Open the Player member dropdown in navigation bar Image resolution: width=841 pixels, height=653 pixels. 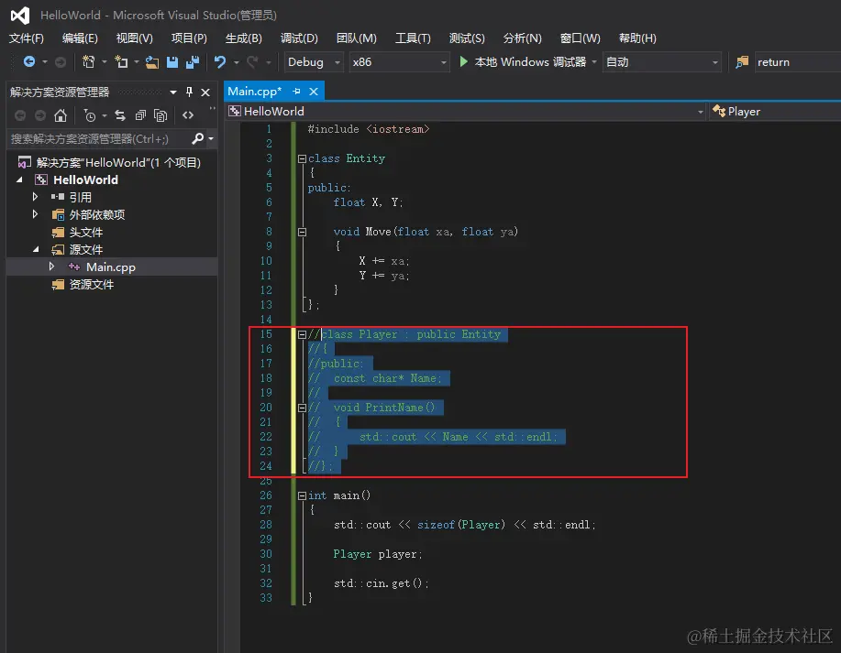(x=776, y=112)
